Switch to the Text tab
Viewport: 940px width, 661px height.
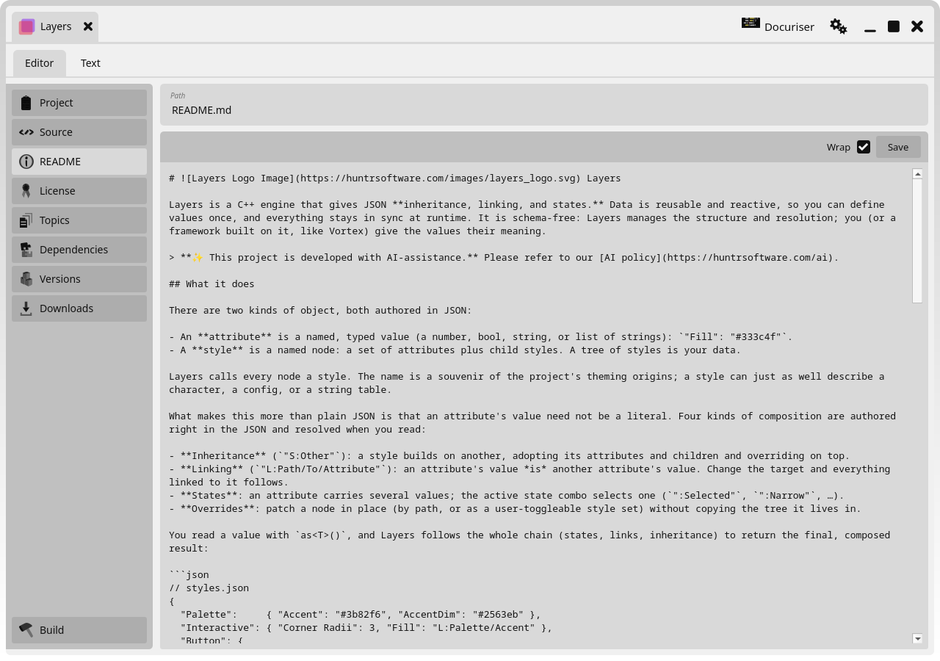tap(90, 63)
